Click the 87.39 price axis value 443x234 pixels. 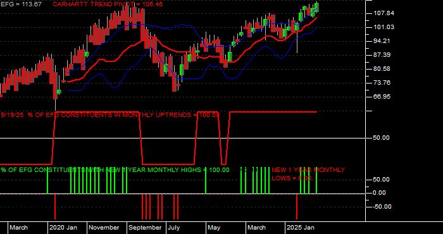(x=382, y=55)
